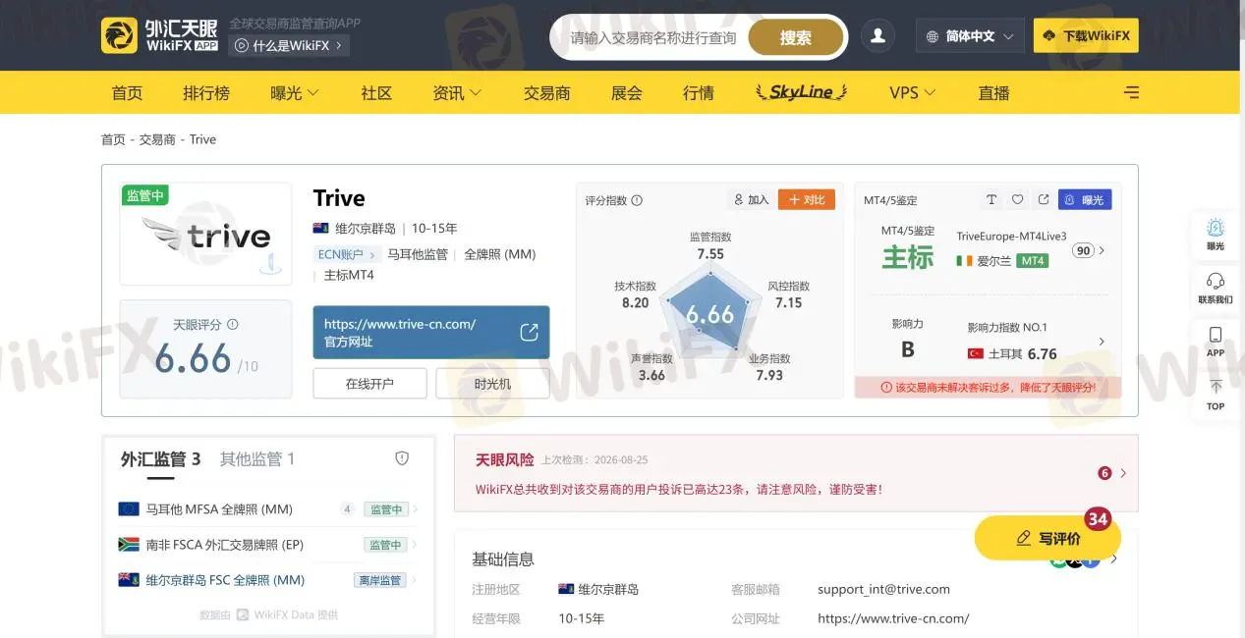The width and height of the screenshot is (1245, 638).
Task: Open the 排行榜 nav item
Action: 206,92
